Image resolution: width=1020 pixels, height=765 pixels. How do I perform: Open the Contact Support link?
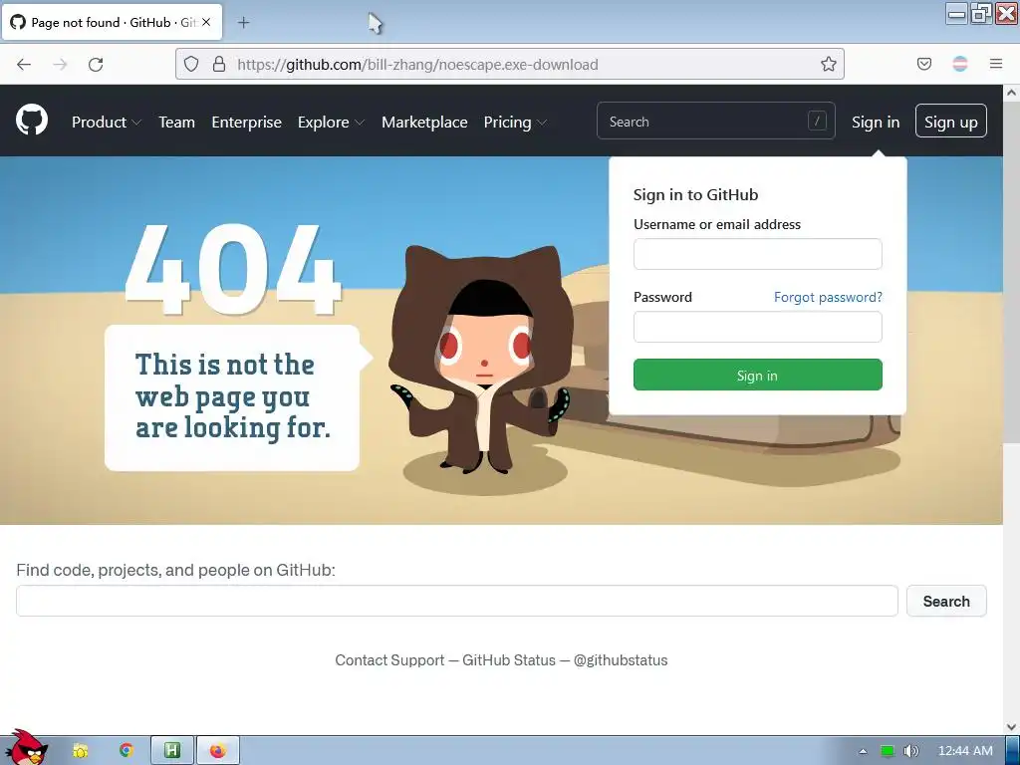(x=389, y=660)
